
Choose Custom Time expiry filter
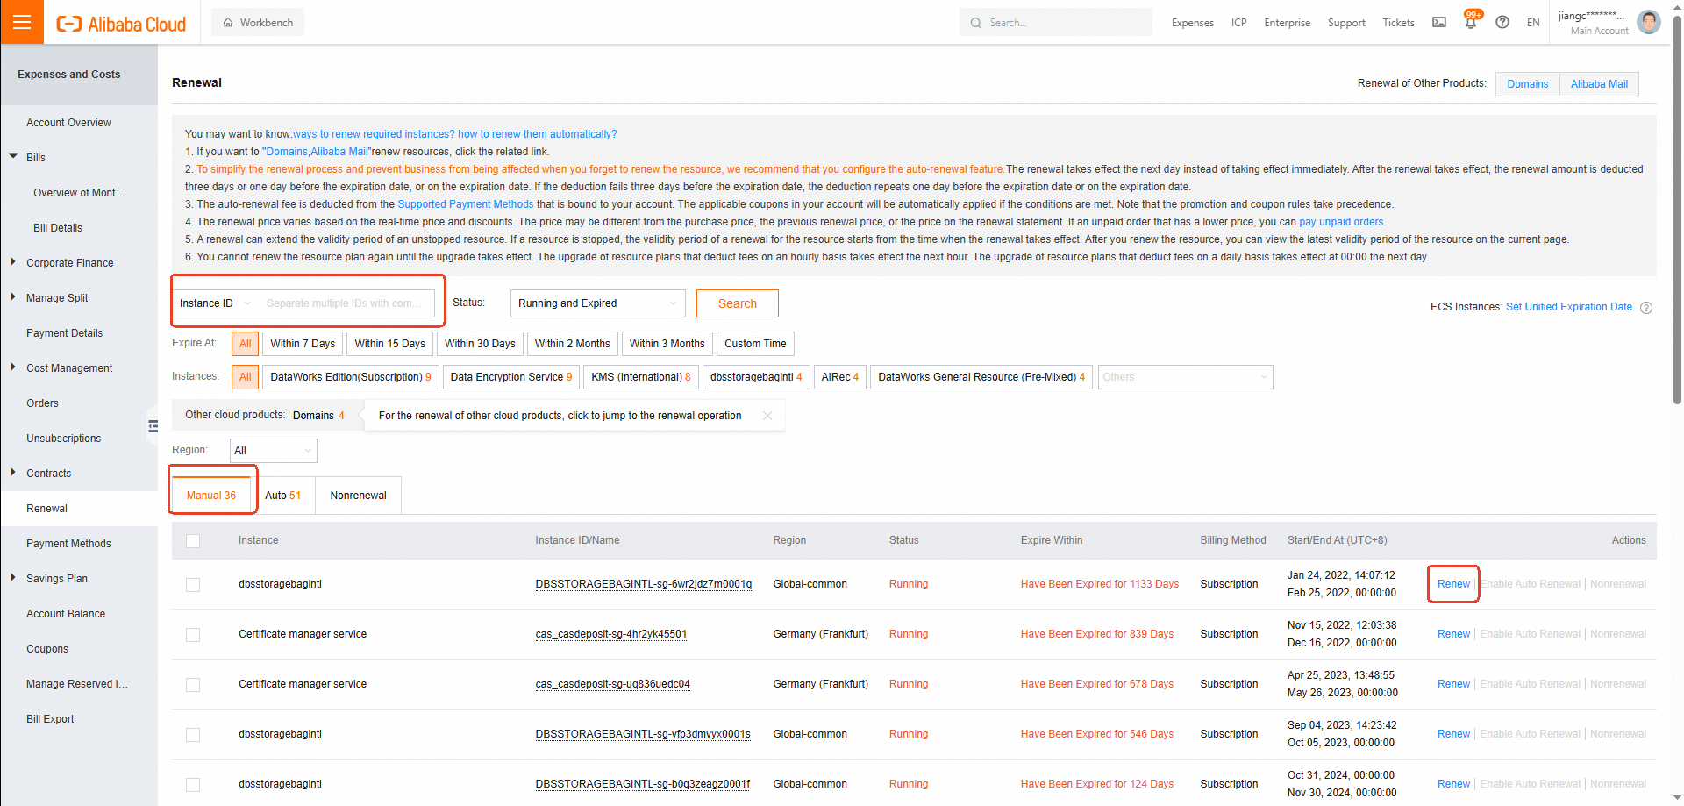(x=755, y=344)
